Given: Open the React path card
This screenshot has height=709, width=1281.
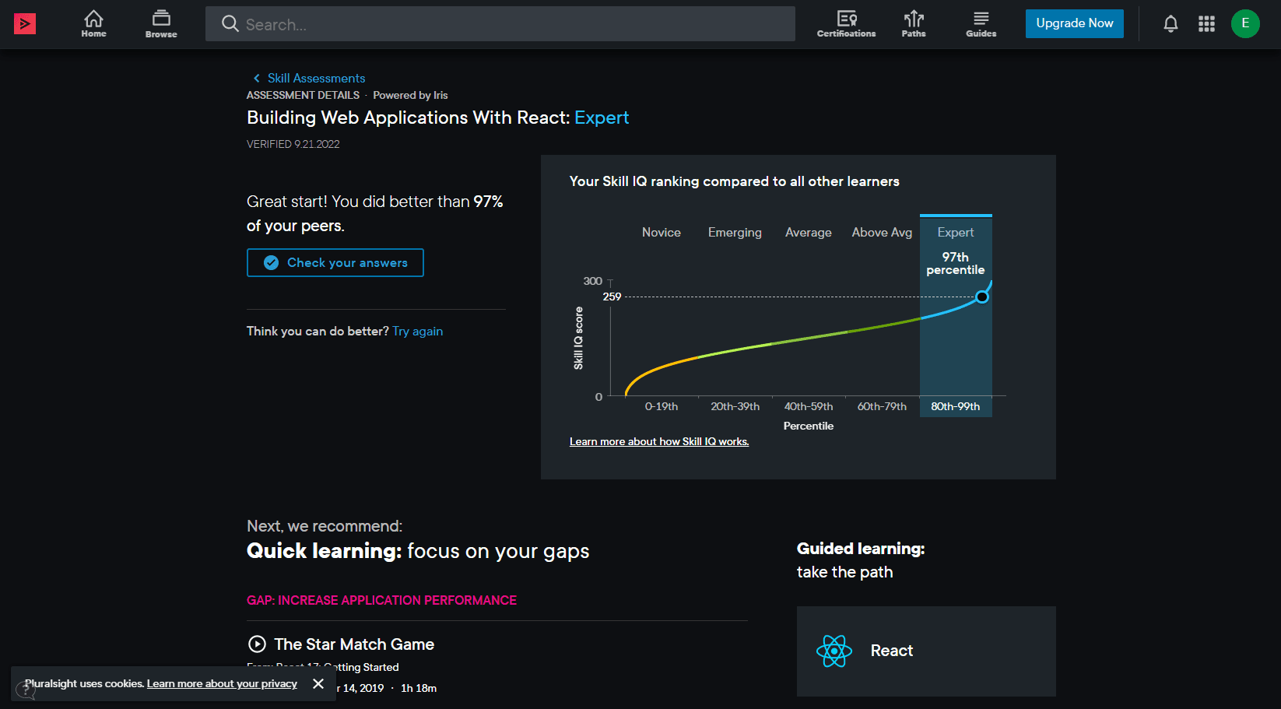Looking at the screenshot, I should (926, 651).
